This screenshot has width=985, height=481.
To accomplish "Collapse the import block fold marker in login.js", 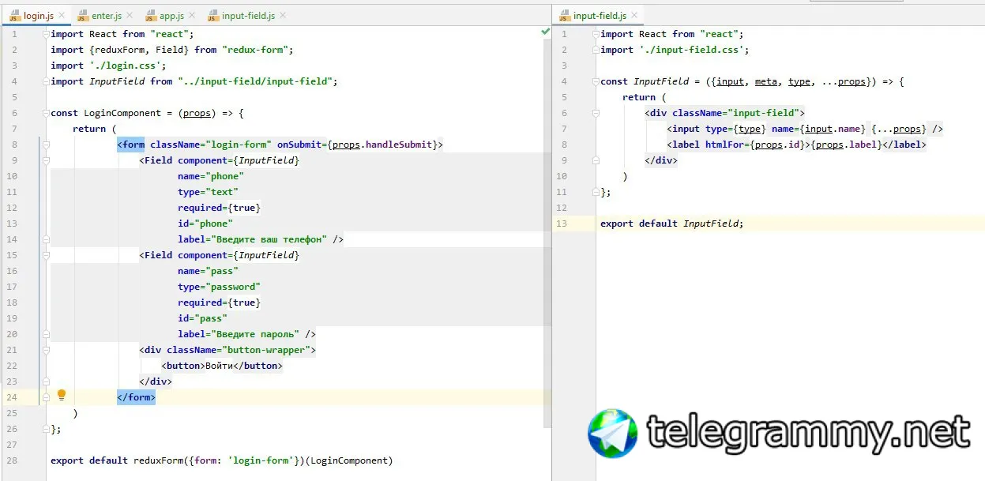I will (x=46, y=34).
